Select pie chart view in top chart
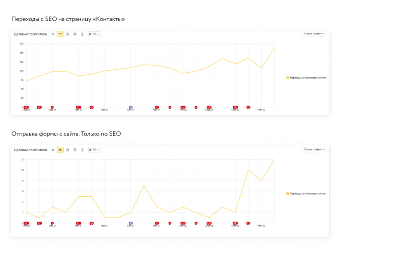412x256 pixels. pyautogui.click(x=53, y=34)
